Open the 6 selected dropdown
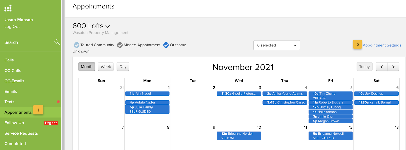Viewport: 406px width, 150px height. (277, 45)
